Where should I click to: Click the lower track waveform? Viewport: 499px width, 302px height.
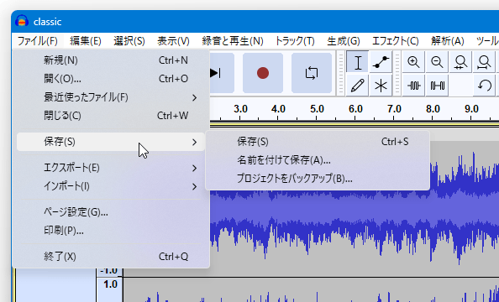click(310, 290)
